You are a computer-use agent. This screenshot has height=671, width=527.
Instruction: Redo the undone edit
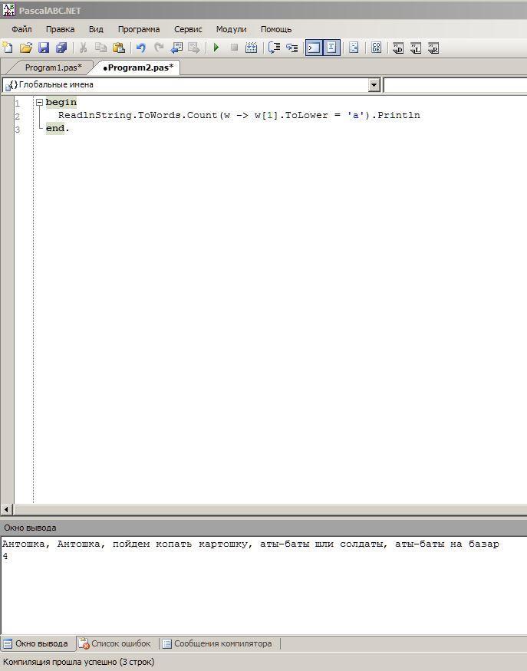coord(159,48)
